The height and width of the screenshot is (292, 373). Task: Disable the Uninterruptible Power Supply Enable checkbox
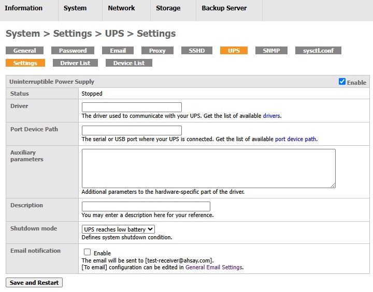(342, 82)
